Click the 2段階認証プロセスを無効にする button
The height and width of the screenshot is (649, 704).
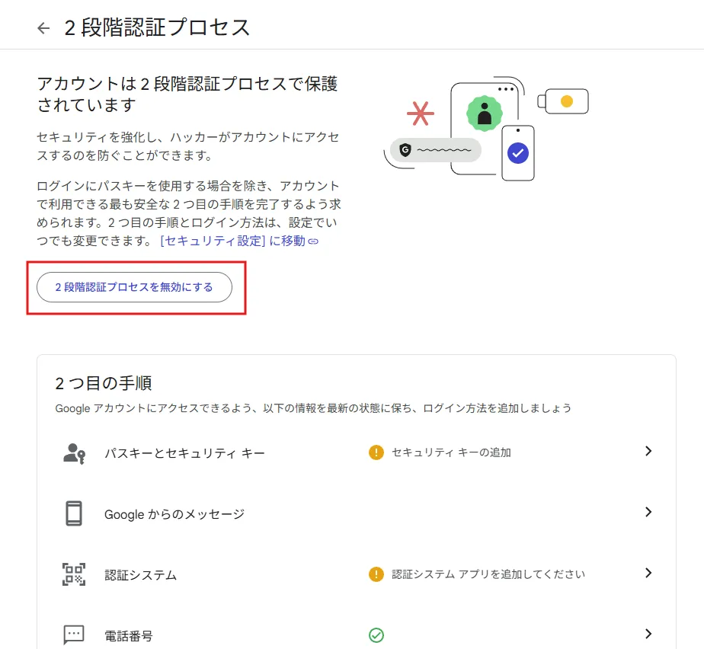pyautogui.click(x=134, y=287)
